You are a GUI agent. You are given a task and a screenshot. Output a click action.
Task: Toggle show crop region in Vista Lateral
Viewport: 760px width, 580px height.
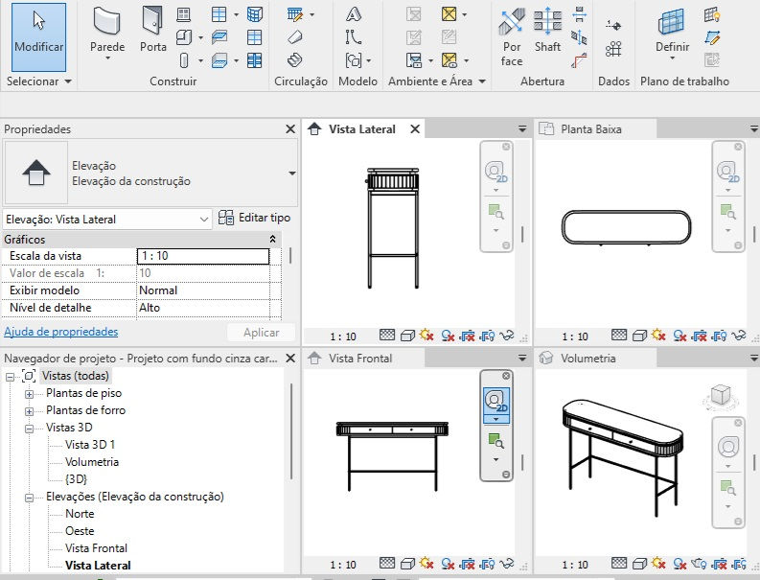[x=487, y=336]
